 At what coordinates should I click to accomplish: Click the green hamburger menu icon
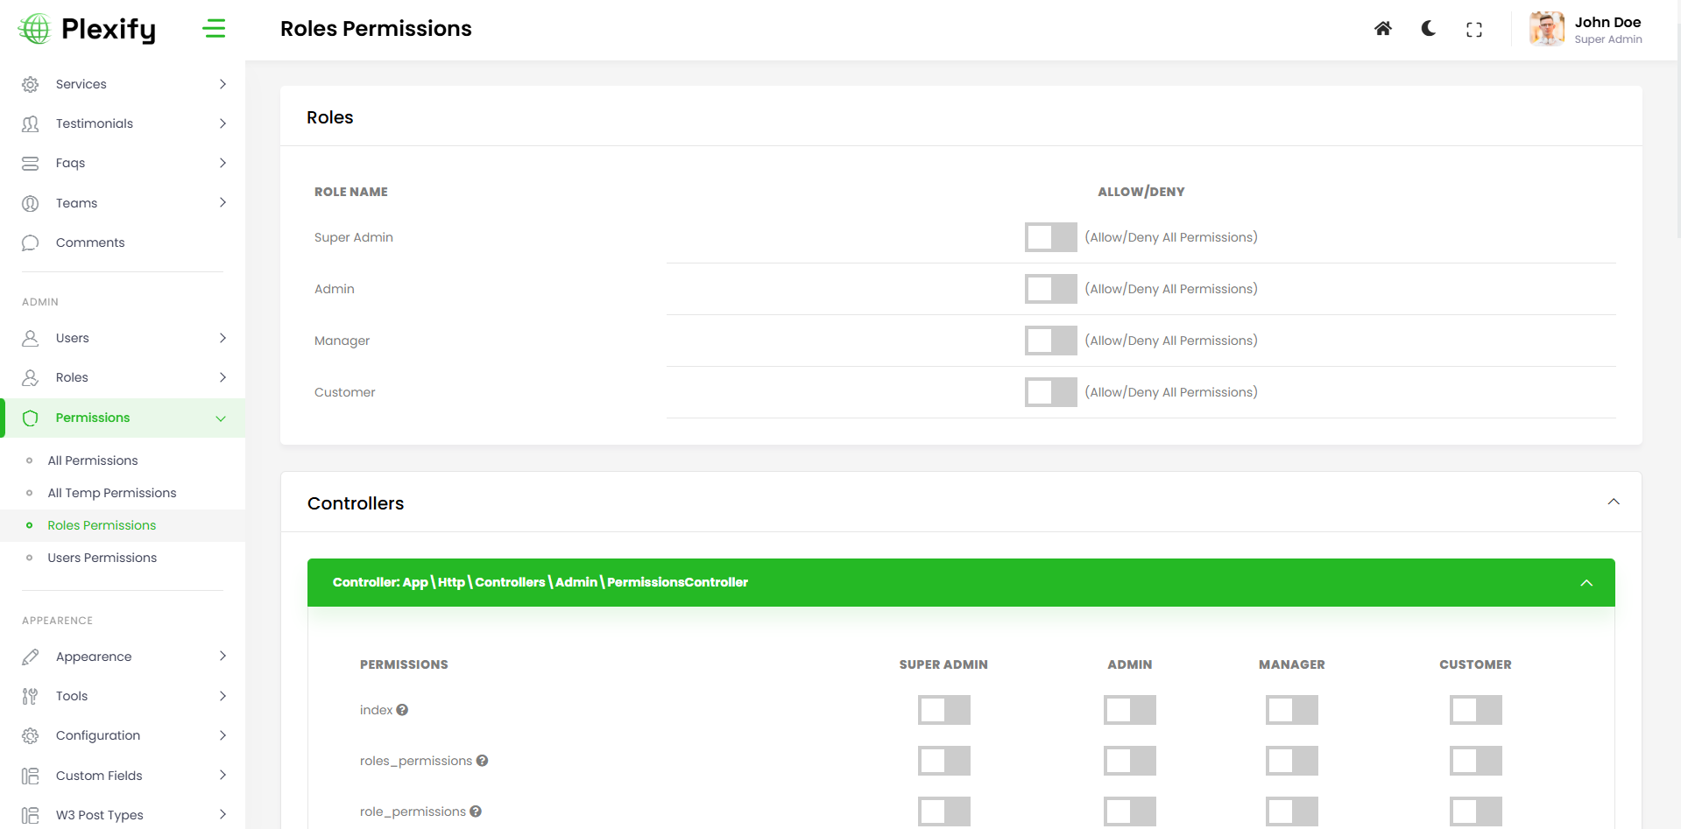click(x=214, y=29)
